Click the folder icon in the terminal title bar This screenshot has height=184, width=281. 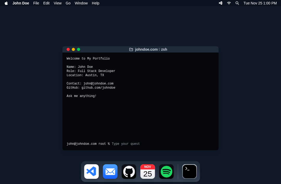[131, 49]
